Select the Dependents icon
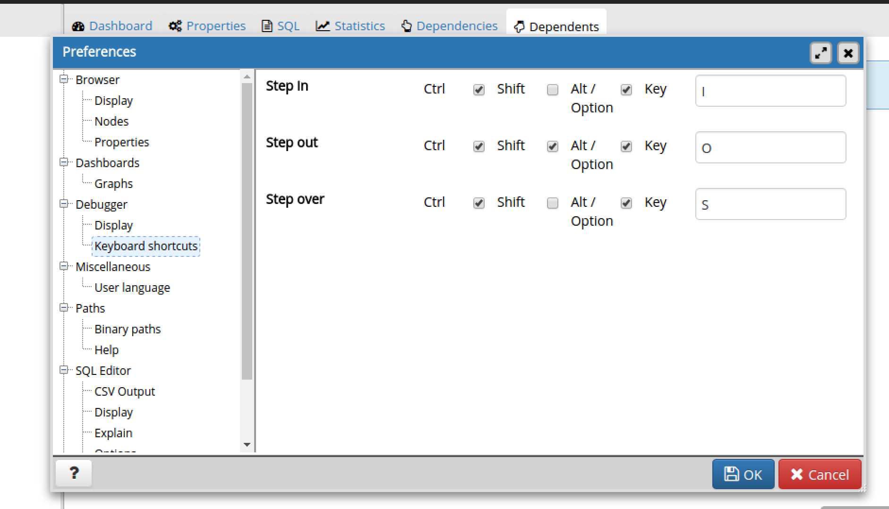This screenshot has width=889, height=509. click(x=520, y=27)
